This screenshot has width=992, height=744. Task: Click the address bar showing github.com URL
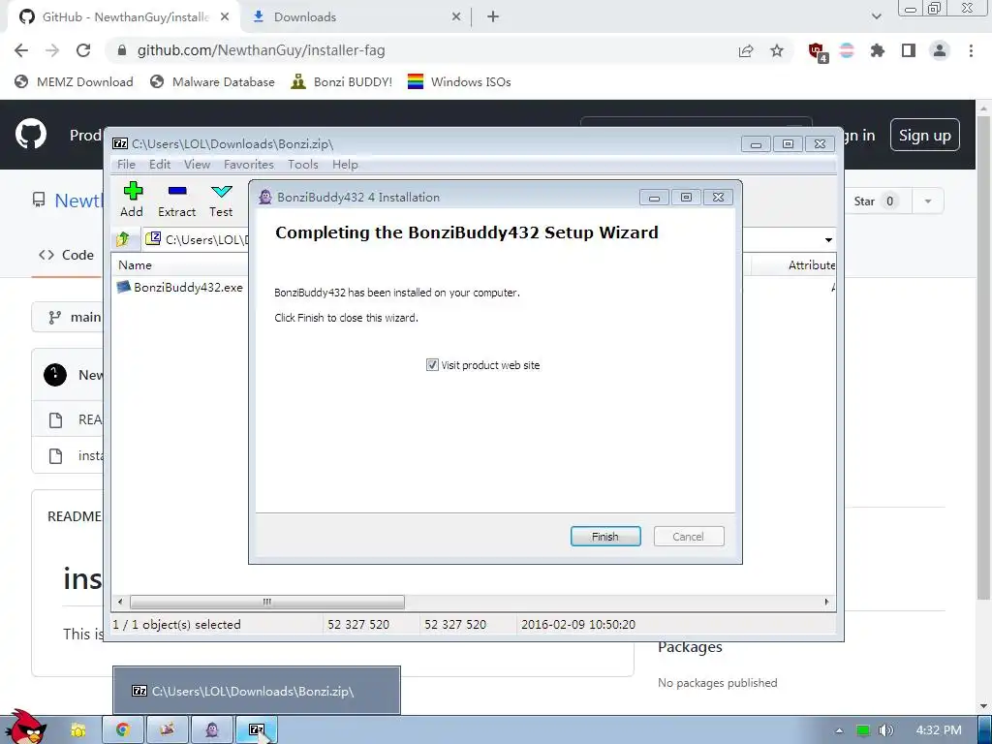pyautogui.click(x=418, y=50)
